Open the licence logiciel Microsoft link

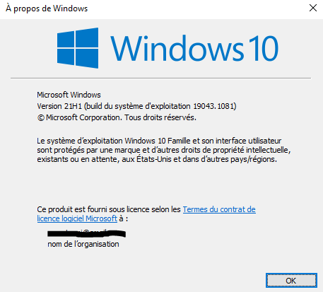coord(77,218)
